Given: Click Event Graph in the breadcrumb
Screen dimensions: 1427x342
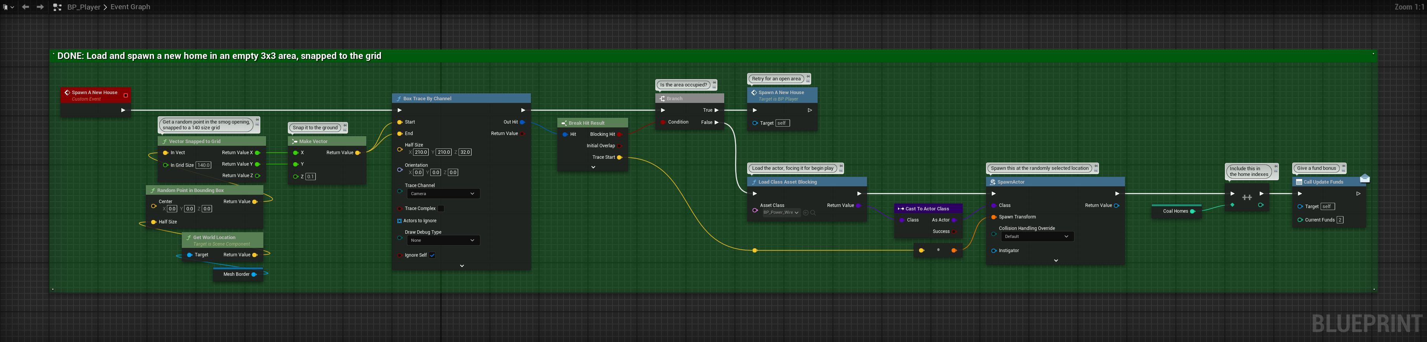Looking at the screenshot, I should [130, 7].
